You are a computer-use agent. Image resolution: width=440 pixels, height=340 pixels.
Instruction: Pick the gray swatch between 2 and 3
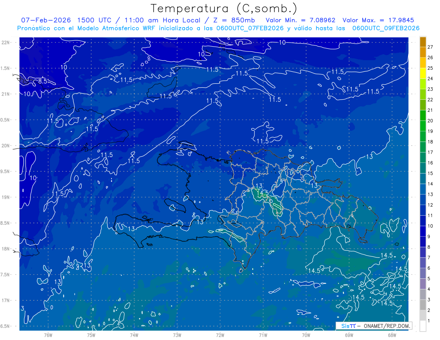click(423, 305)
